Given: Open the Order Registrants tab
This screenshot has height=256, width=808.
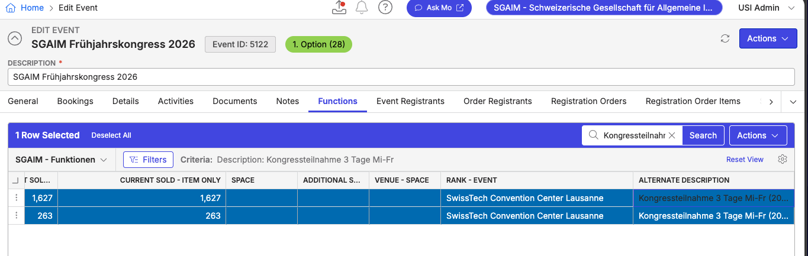Looking at the screenshot, I should (x=498, y=101).
